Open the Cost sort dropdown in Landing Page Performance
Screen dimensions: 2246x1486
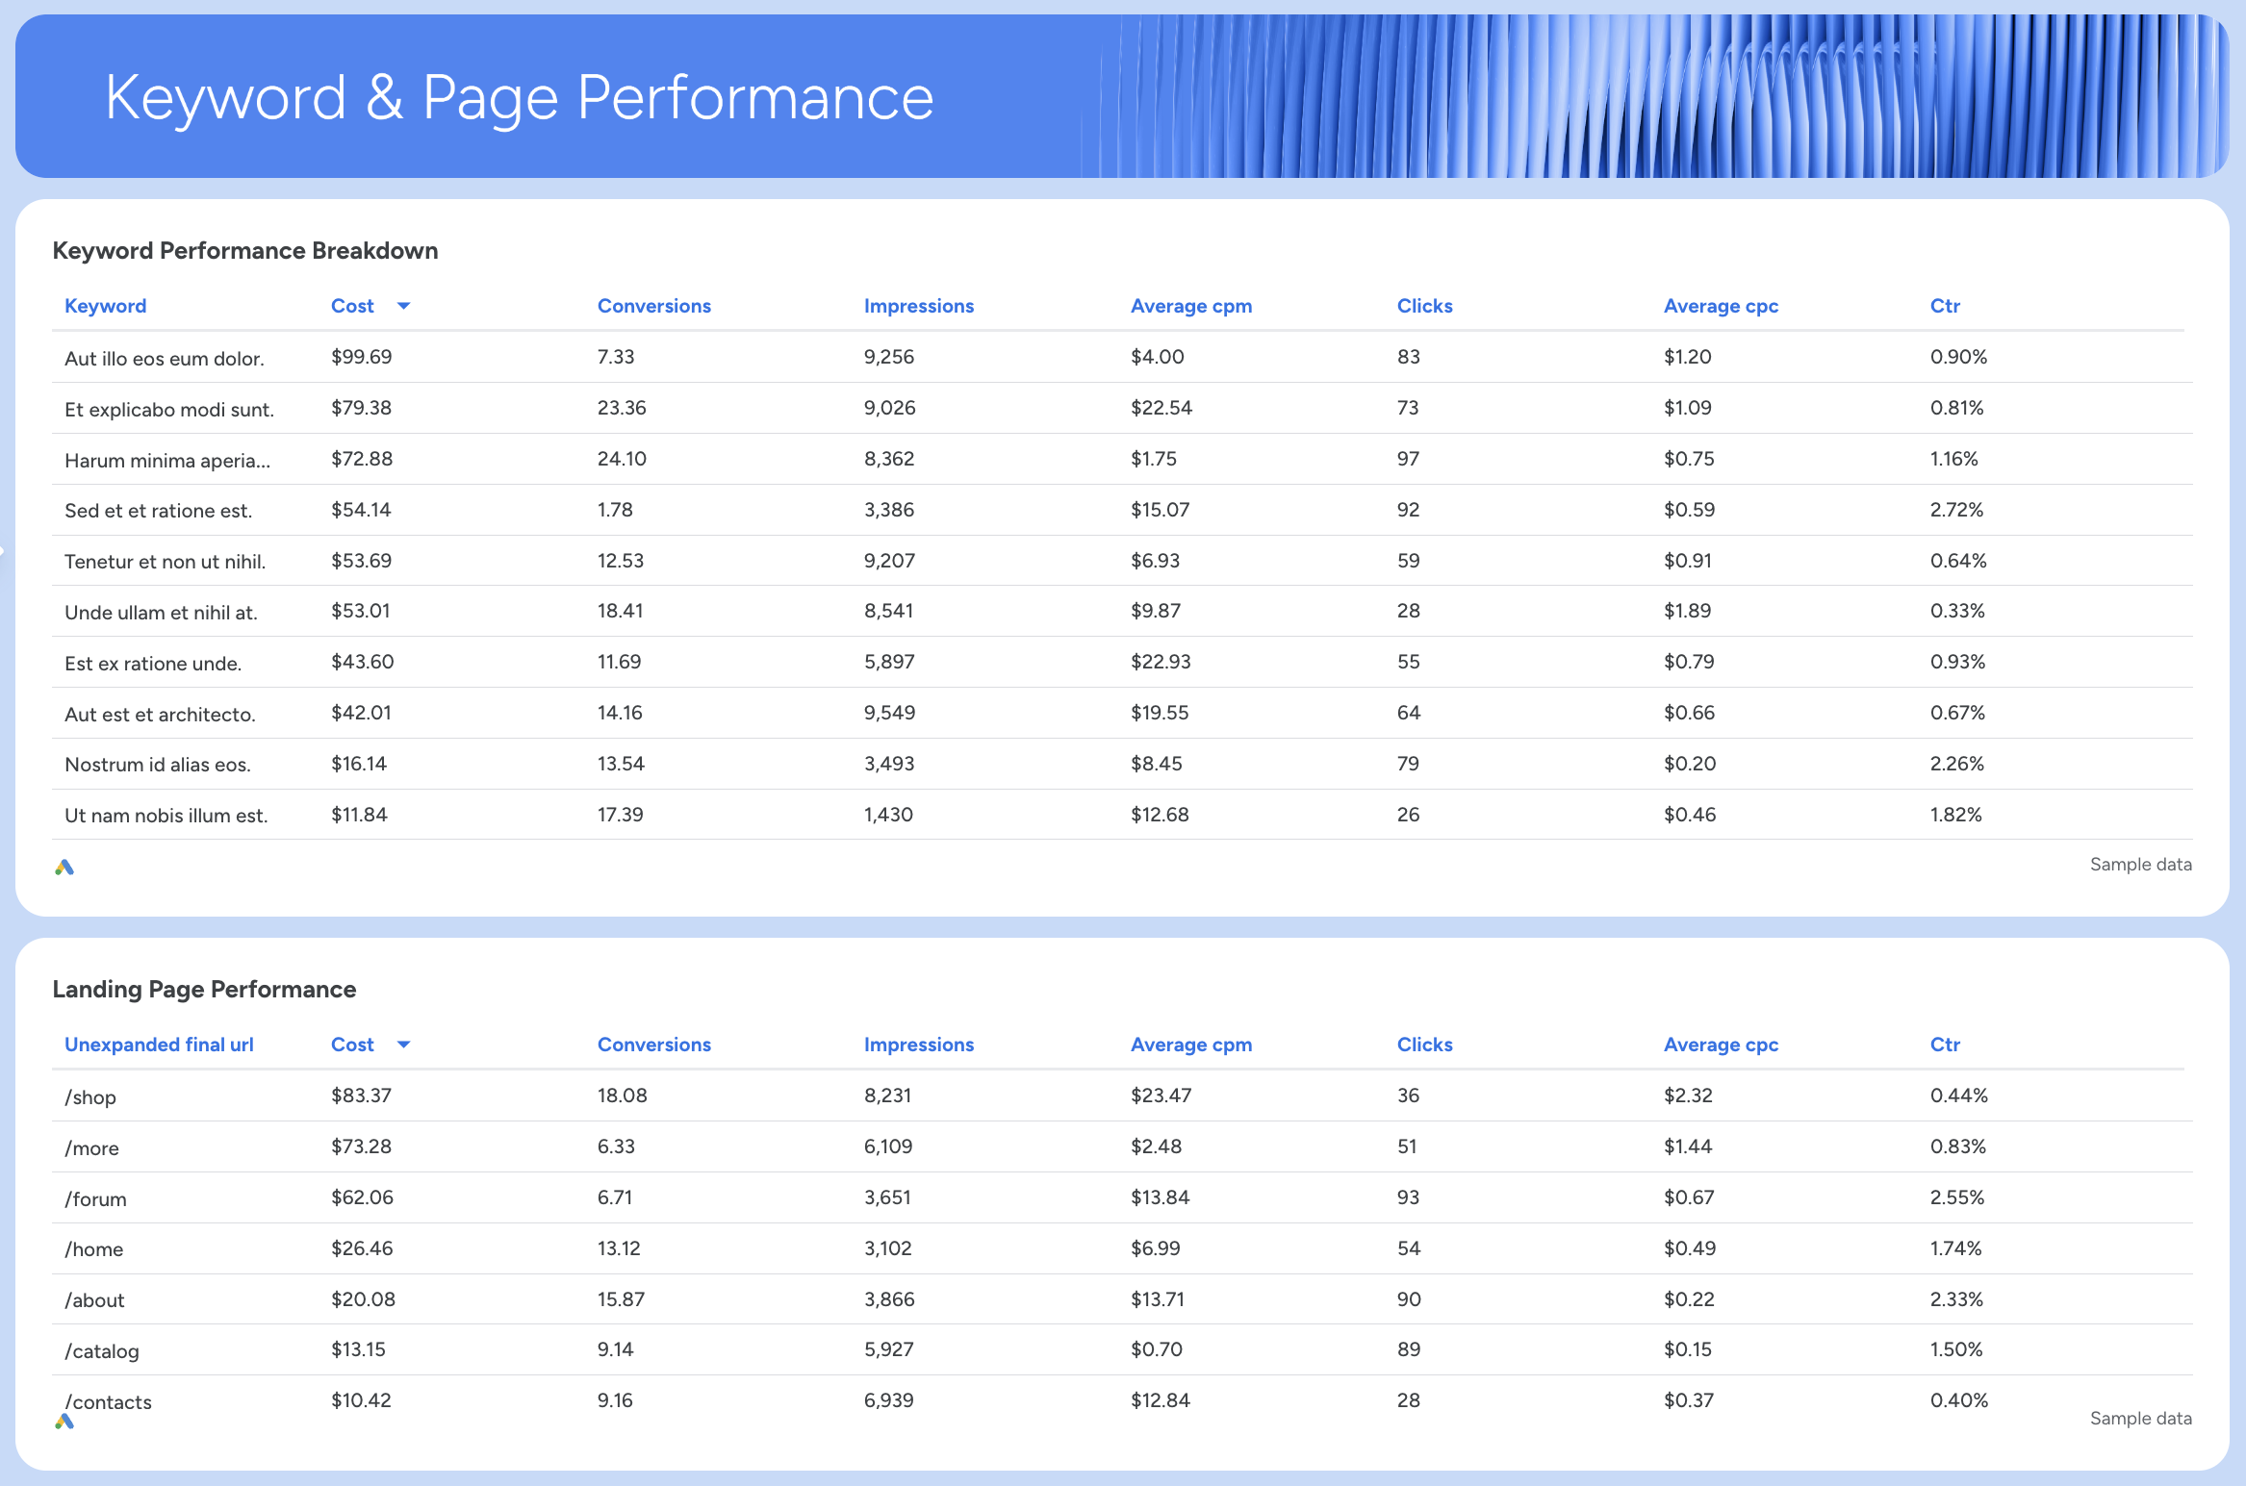(405, 1045)
